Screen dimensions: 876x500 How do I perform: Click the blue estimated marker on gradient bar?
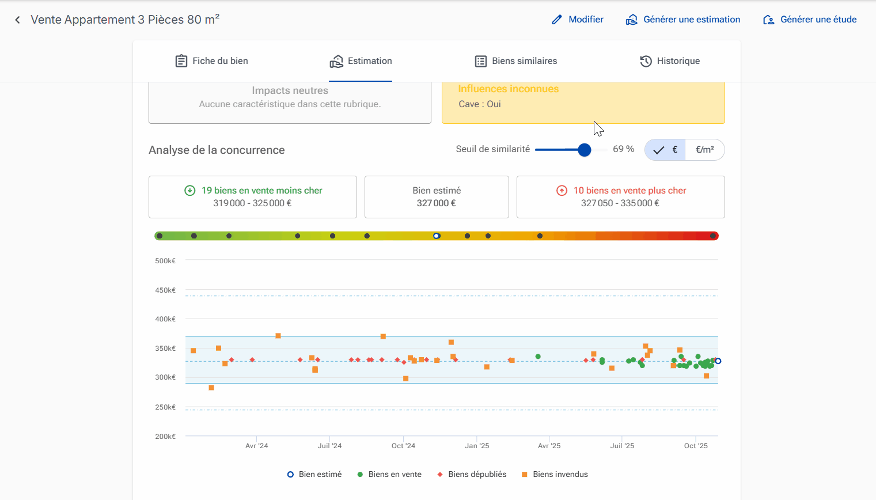tap(437, 236)
